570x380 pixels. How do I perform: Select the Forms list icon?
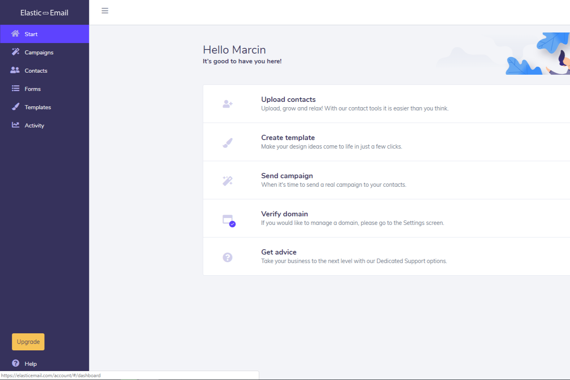tap(15, 89)
